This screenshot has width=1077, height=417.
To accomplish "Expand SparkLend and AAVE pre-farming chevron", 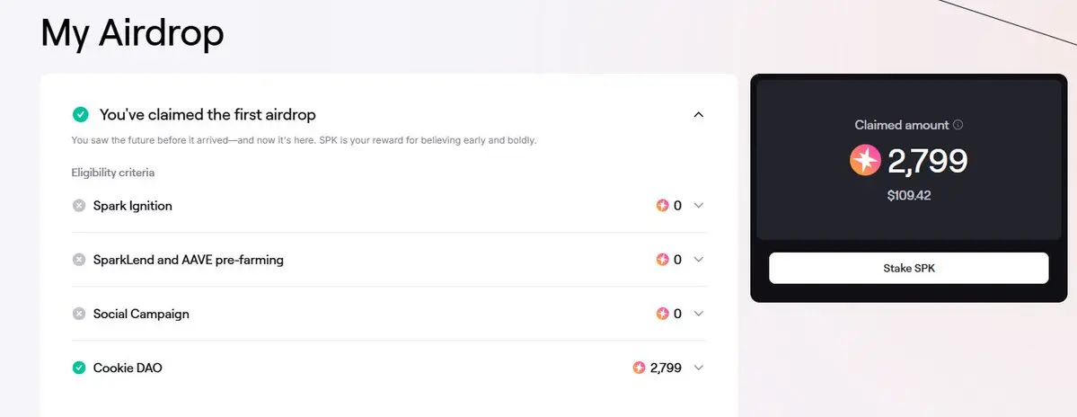I will 699,260.
